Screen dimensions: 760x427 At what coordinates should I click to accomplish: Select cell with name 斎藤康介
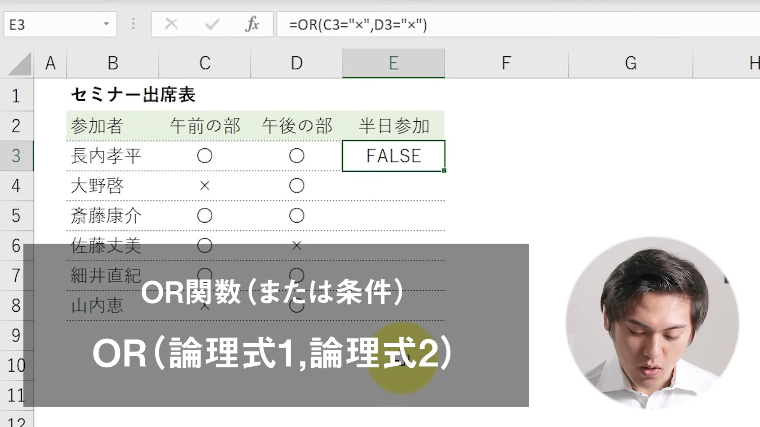pyautogui.click(x=113, y=216)
